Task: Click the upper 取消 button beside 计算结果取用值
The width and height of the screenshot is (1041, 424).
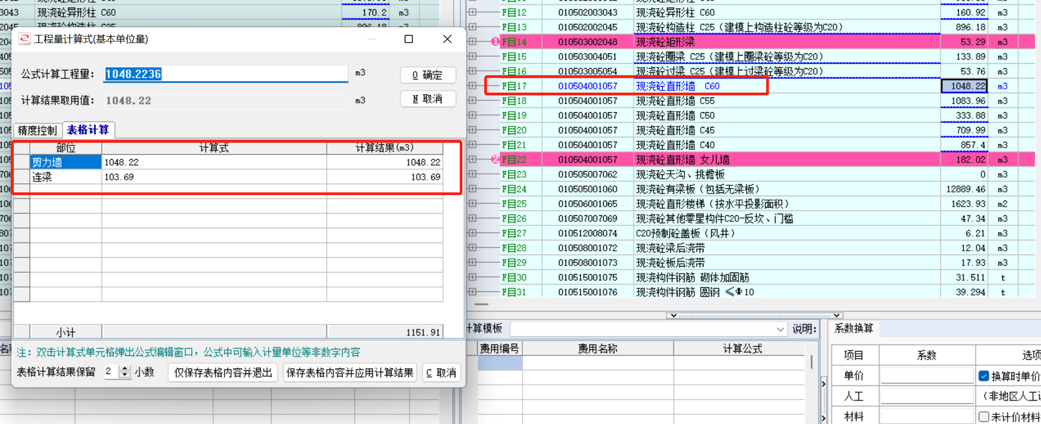Action: tap(428, 99)
